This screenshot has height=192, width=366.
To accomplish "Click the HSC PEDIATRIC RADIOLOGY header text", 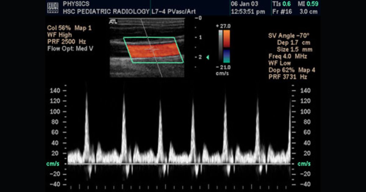I will tap(106, 12).
